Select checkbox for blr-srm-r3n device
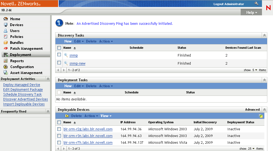Image resolution: width=273 pixels, height=151 pixels. tap(59, 136)
